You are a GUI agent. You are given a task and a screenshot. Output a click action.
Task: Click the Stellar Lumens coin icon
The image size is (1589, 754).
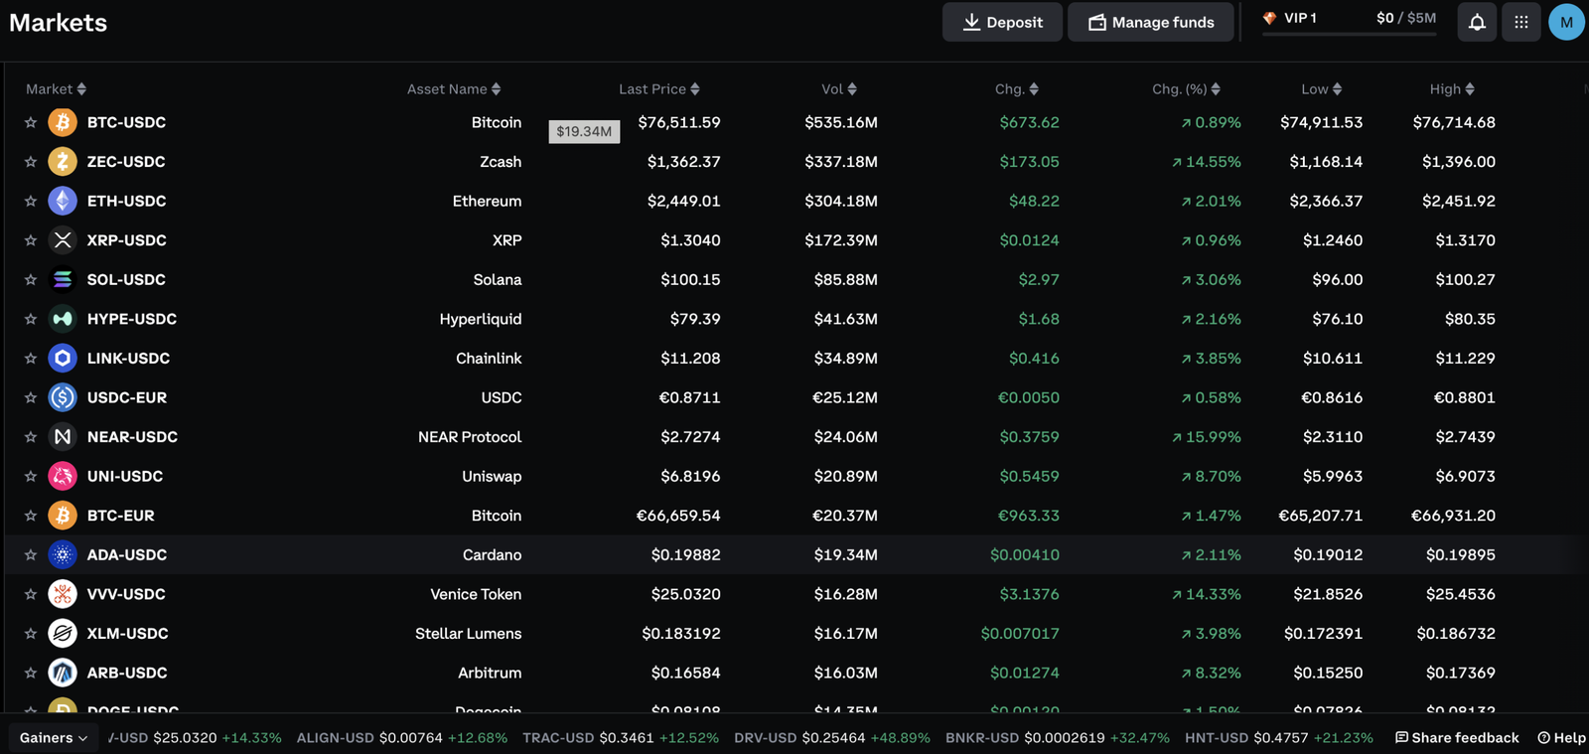pyautogui.click(x=63, y=633)
